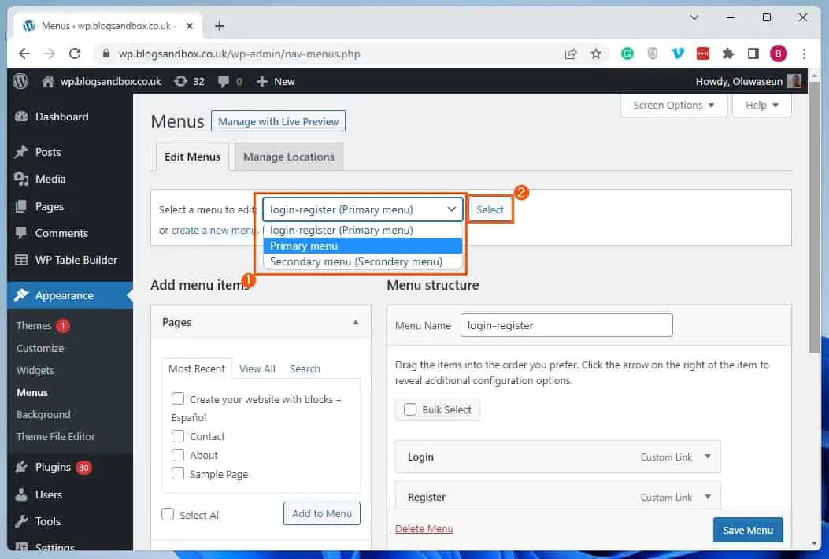
Task: Open Screen Options dropdown
Action: (673, 106)
